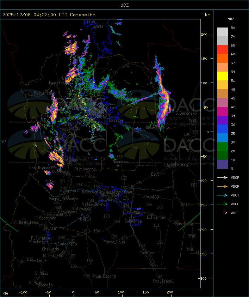This screenshot has height=297, width=249.
Task: Click the cyan VBCT arrow icon
Action: (x=222, y=195)
